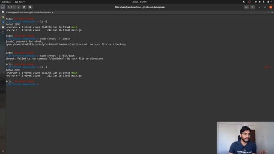Click the add terminal down icon
Viewport: 274px width, 154px height.
coord(30,7)
